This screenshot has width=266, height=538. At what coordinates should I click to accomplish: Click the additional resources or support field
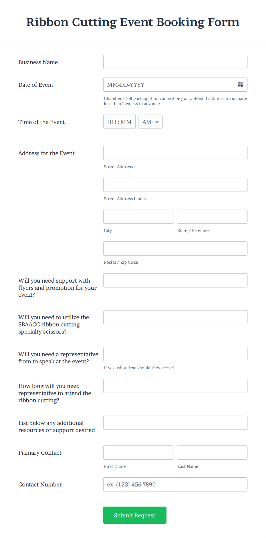click(x=175, y=423)
